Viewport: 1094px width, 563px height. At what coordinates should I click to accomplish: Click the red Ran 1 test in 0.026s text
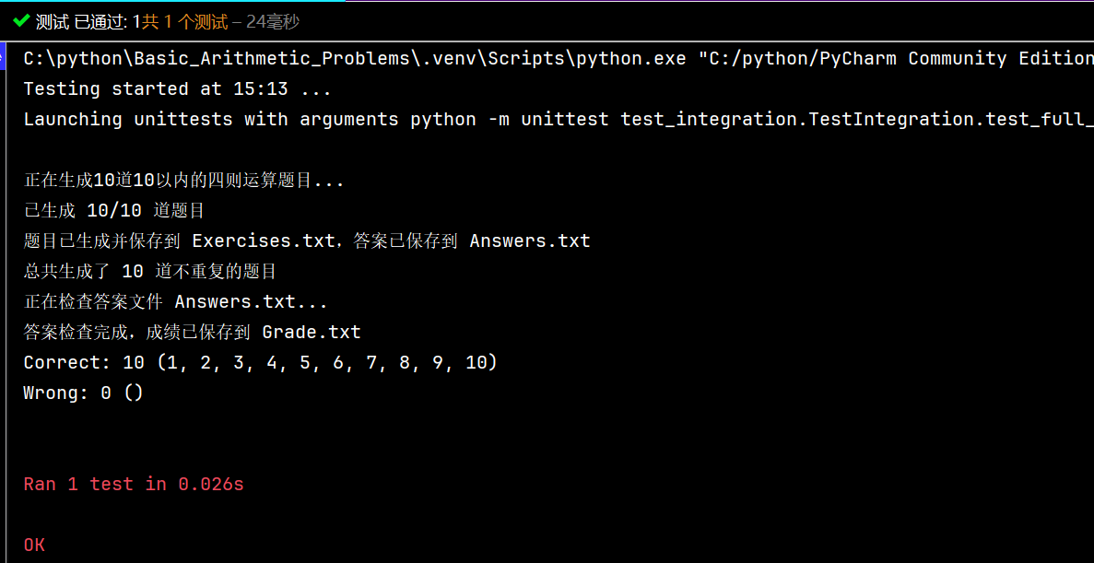coord(134,485)
